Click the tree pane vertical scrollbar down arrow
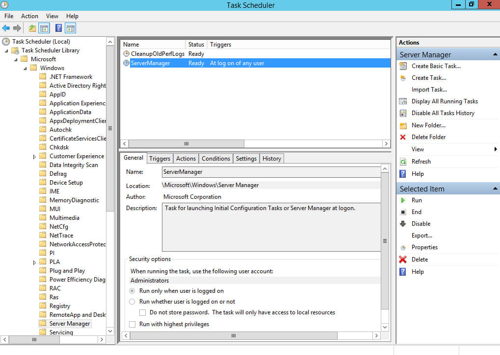The width and height of the screenshot is (500, 355). click(x=110, y=331)
